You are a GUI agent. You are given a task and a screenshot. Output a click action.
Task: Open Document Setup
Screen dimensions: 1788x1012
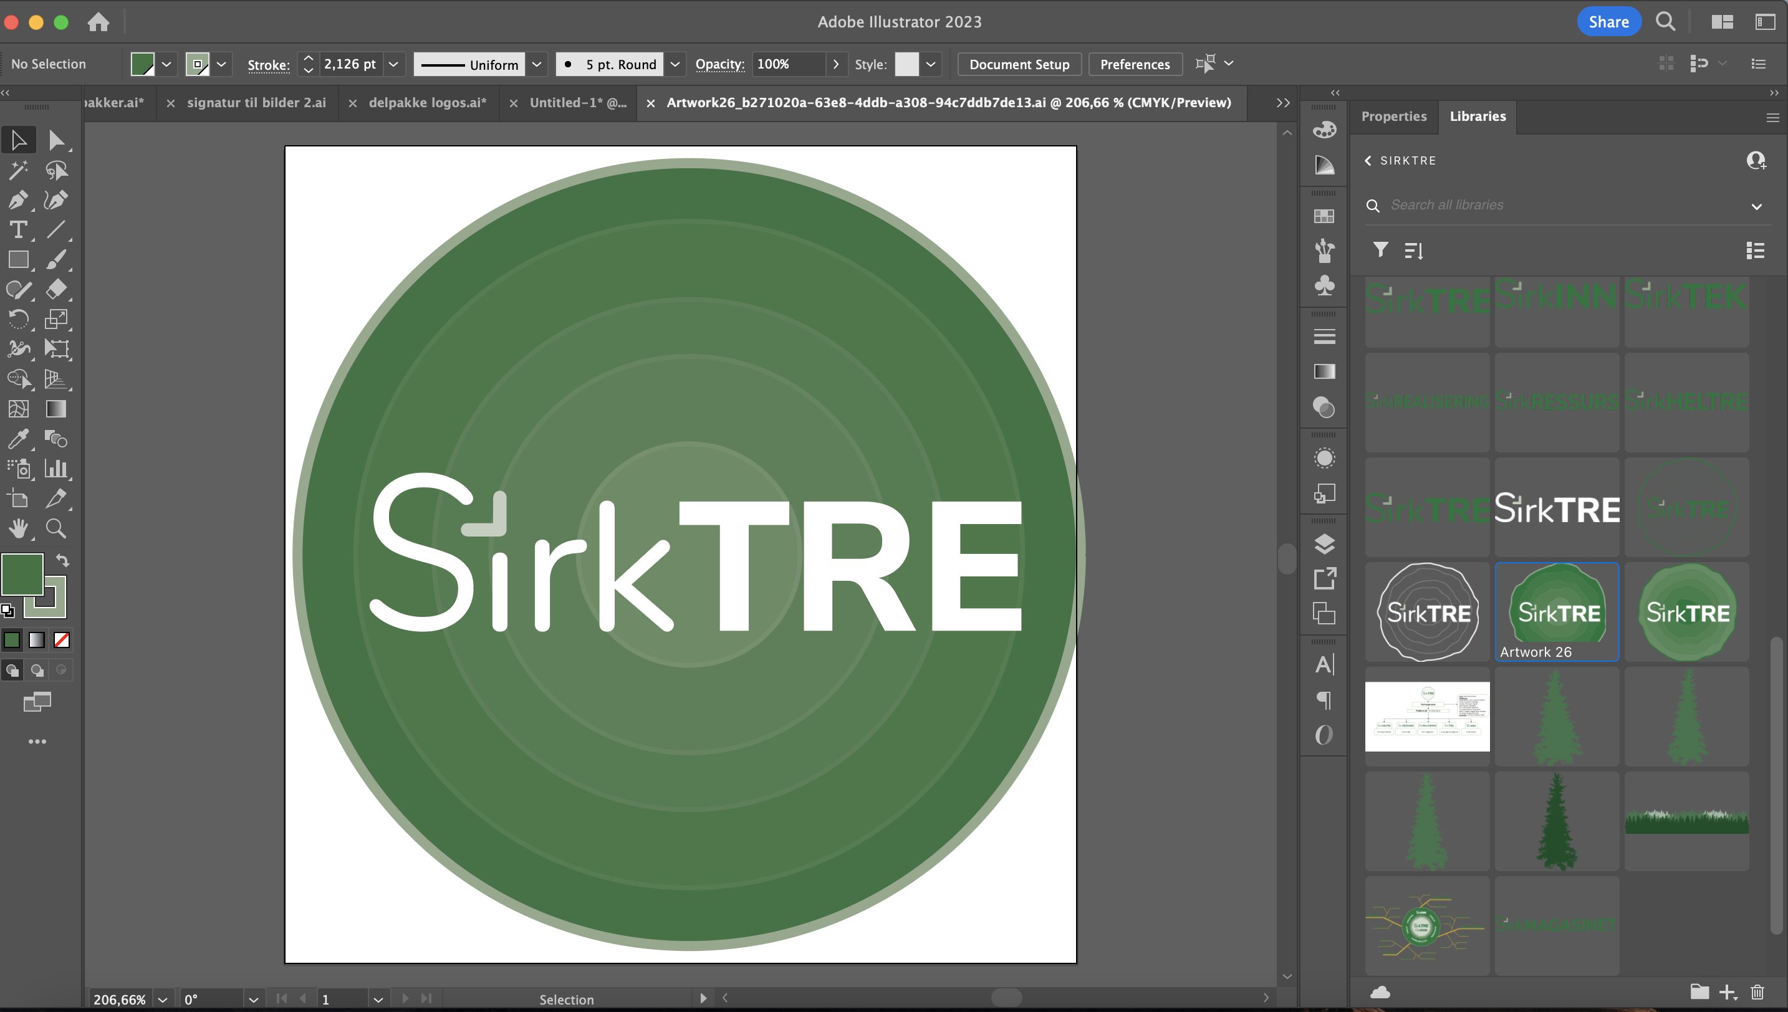coord(1019,64)
